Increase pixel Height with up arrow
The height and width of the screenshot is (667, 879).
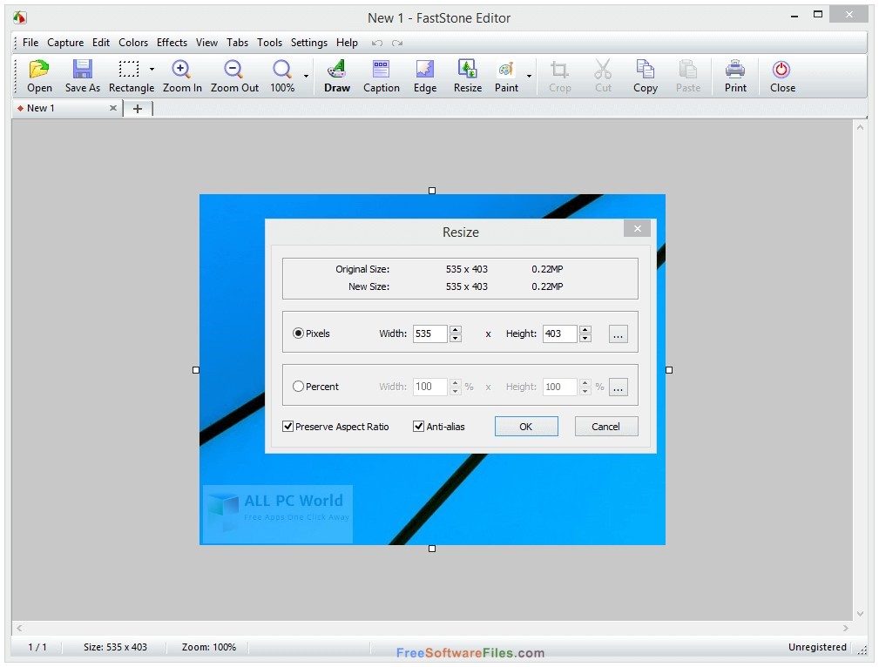(x=585, y=329)
